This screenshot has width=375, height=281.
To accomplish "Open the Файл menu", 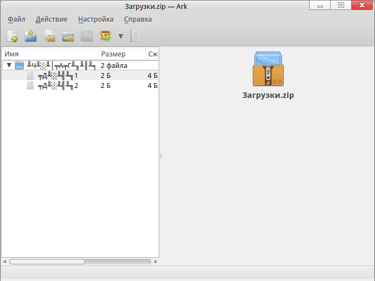I will [17, 19].
